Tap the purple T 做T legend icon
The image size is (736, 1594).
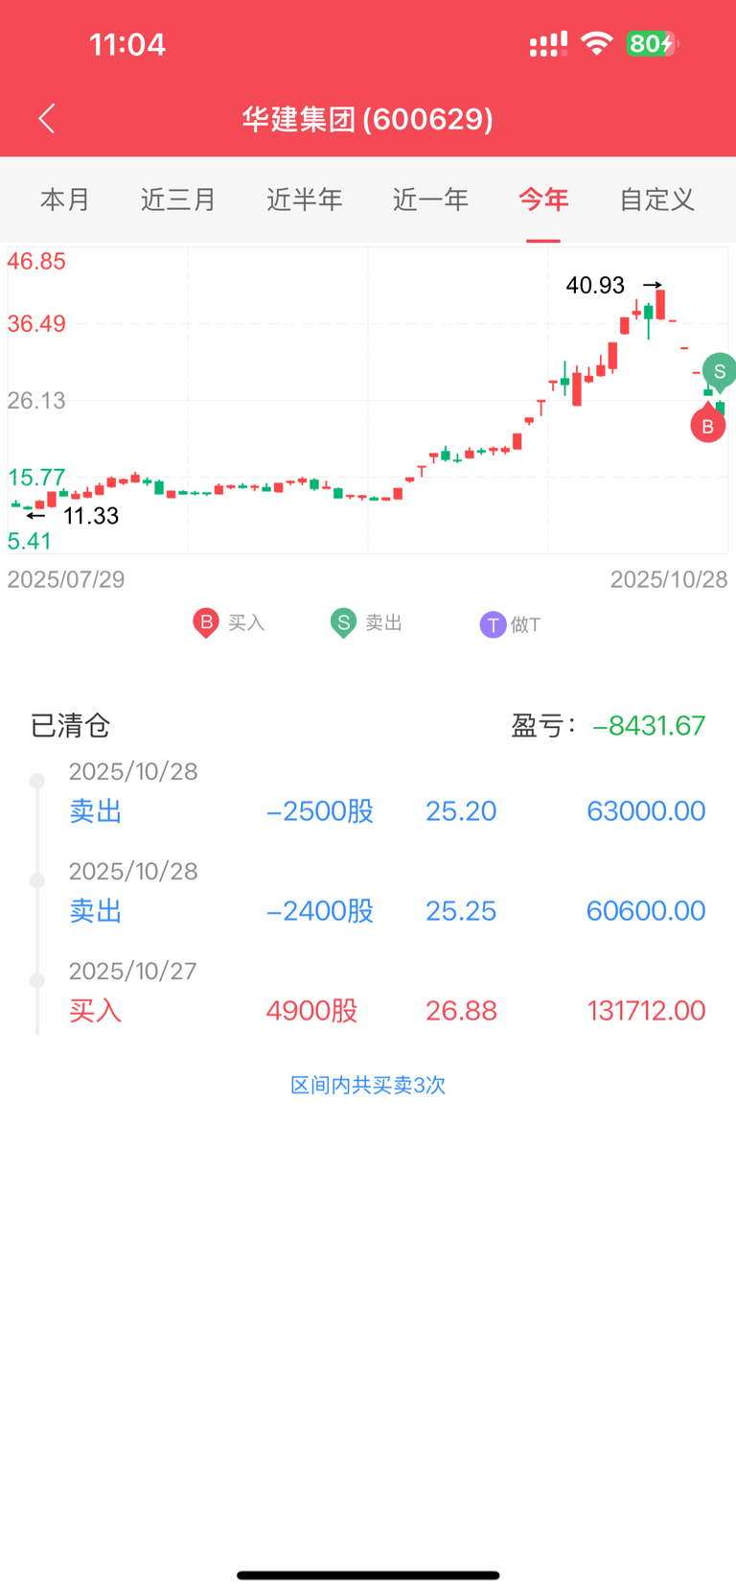tap(493, 625)
